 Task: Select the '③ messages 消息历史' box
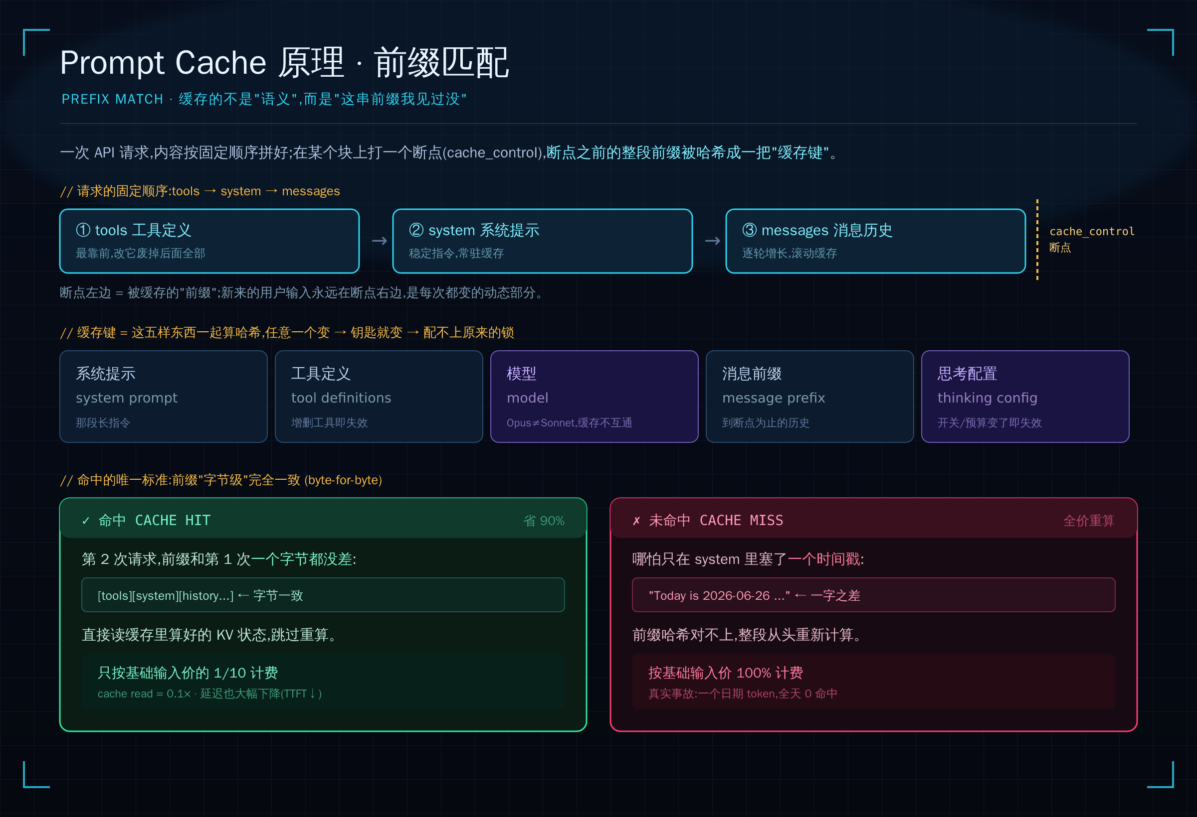tap(876, 241)
